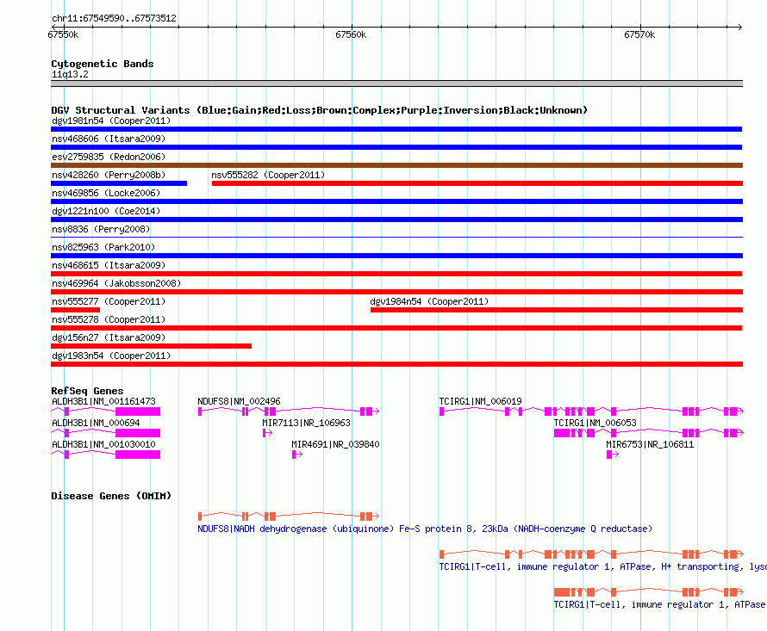Click the dgv156n27 (Itsara2009) red bar
The height and width of the screenshot is (631, 767).
151,346
